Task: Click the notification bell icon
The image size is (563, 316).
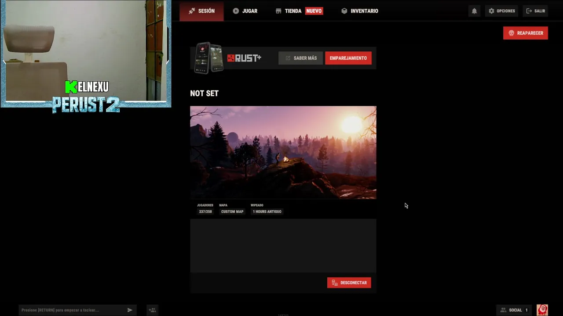Action: click(474, 11)
